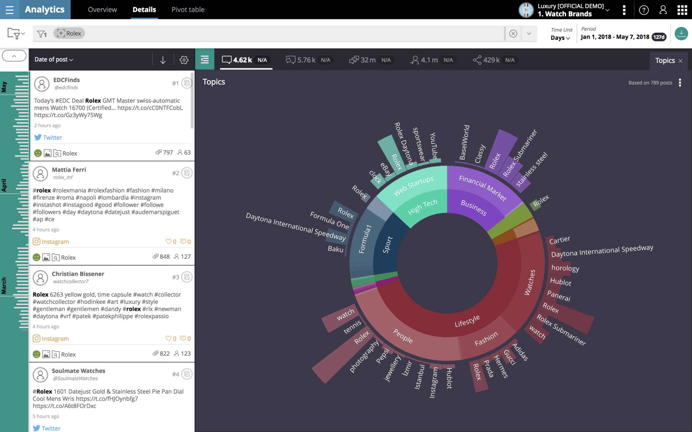This screenshot has height=432, width=692.
Task: Open the kebab menu next to account name
Action: (x=625, y=10)
